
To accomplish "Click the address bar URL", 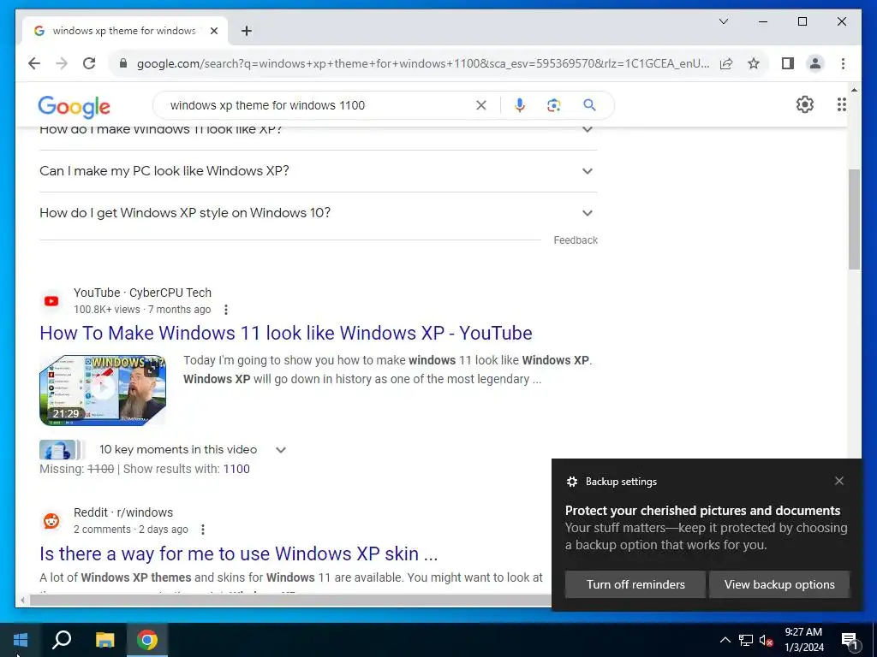I will (423, 63).
